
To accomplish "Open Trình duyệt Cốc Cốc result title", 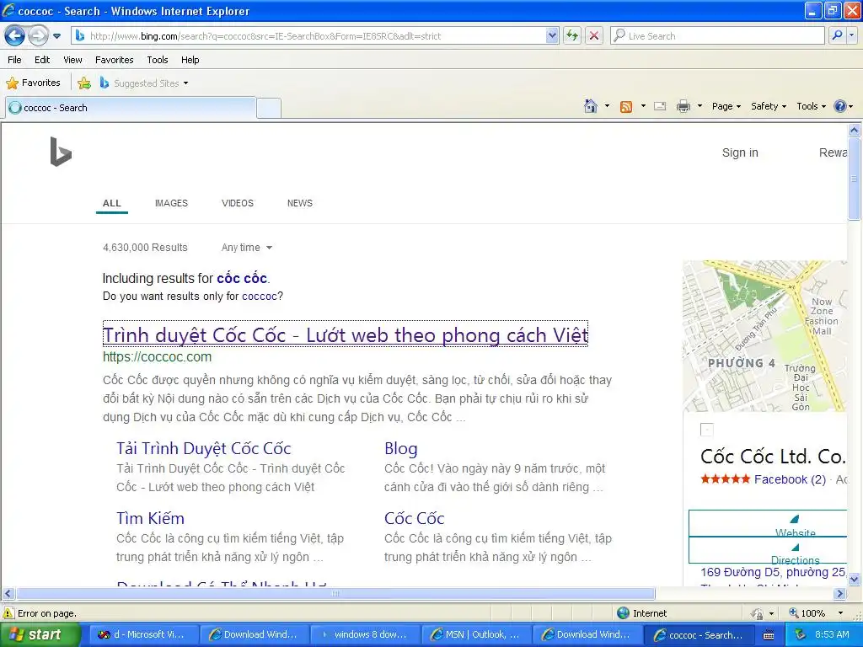I will click(x=346, y=334).
